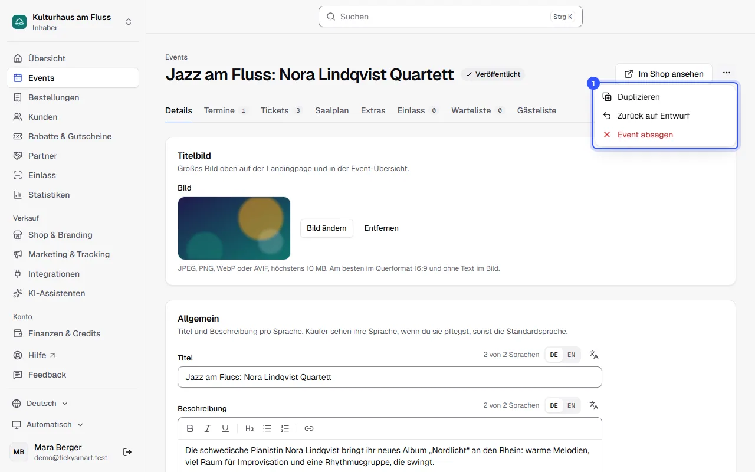Switch Beschreibung language to DE

click(x=554, y=405)
